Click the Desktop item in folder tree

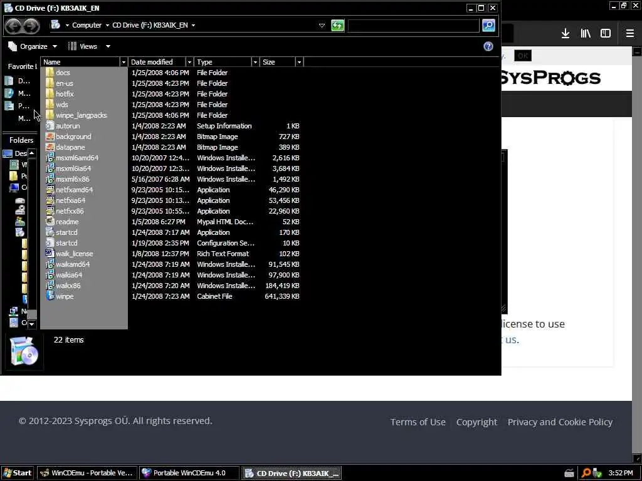15,153
